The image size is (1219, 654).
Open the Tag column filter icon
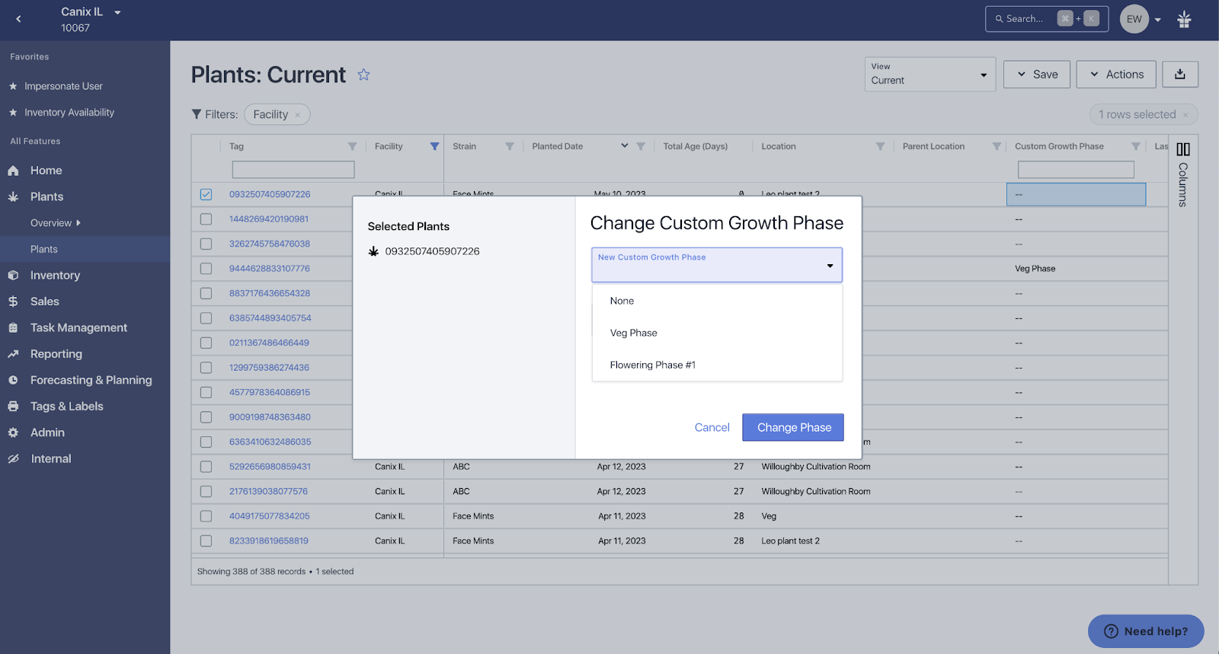pos(352,146)
